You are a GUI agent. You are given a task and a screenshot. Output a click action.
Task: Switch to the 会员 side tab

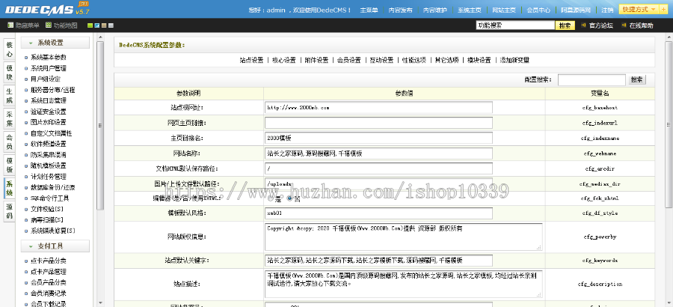point(10,142)
